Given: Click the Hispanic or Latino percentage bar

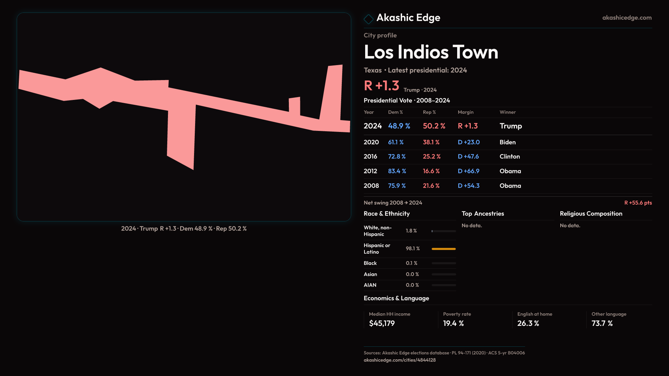Looking at the screenshot, I should point(443,249).
